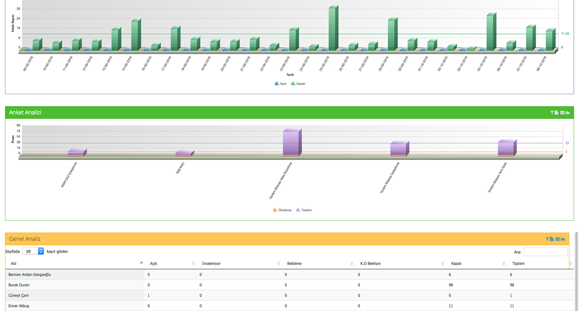
Task: Open the records-per-page dropdown showing 10
Action: [33, 251]
